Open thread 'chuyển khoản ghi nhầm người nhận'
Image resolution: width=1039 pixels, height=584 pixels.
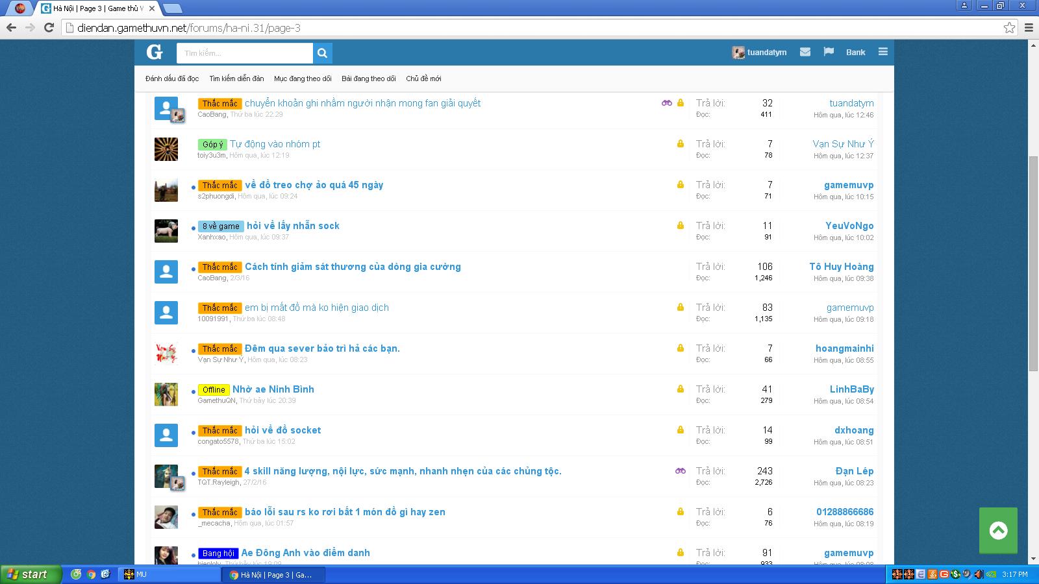tap(363, 103)
